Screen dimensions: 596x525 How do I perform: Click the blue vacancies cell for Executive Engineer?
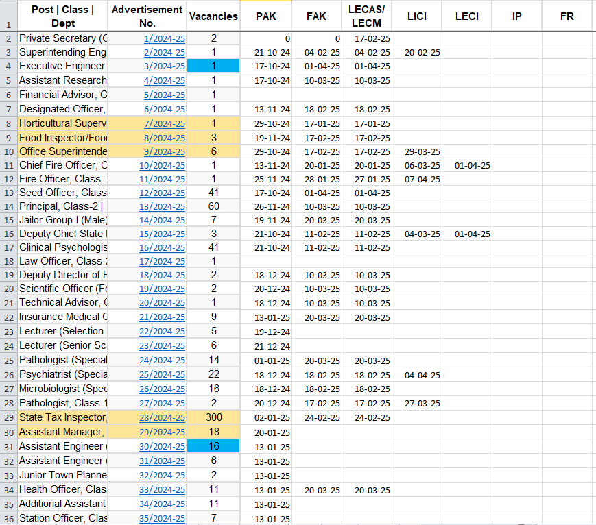coord(213,66)
